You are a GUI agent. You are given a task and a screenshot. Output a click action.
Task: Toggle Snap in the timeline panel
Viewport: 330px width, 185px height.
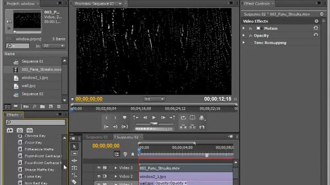(117, 154)
